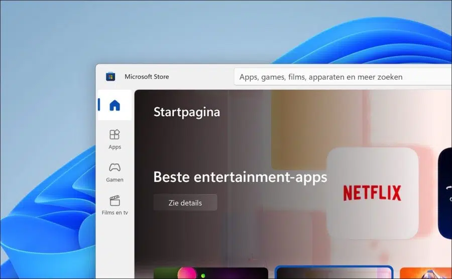Go to the Gamen section

[115, 173]
